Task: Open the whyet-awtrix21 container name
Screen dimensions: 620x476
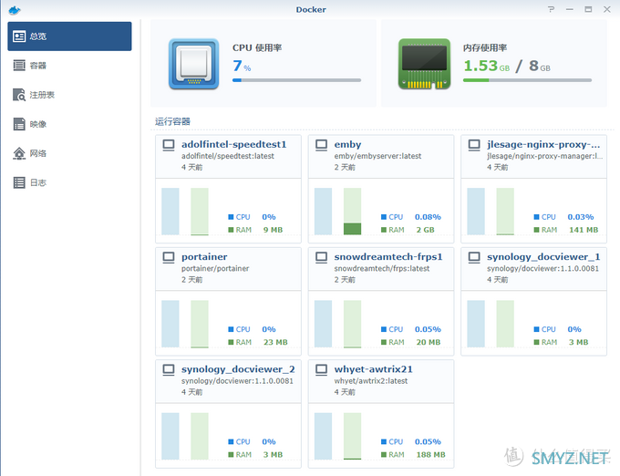Action: point(373,369)
